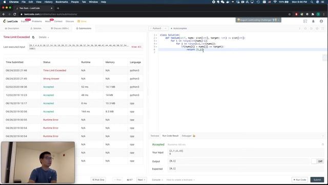
Task: Open the Apple menu
Action: pos(5,2)
